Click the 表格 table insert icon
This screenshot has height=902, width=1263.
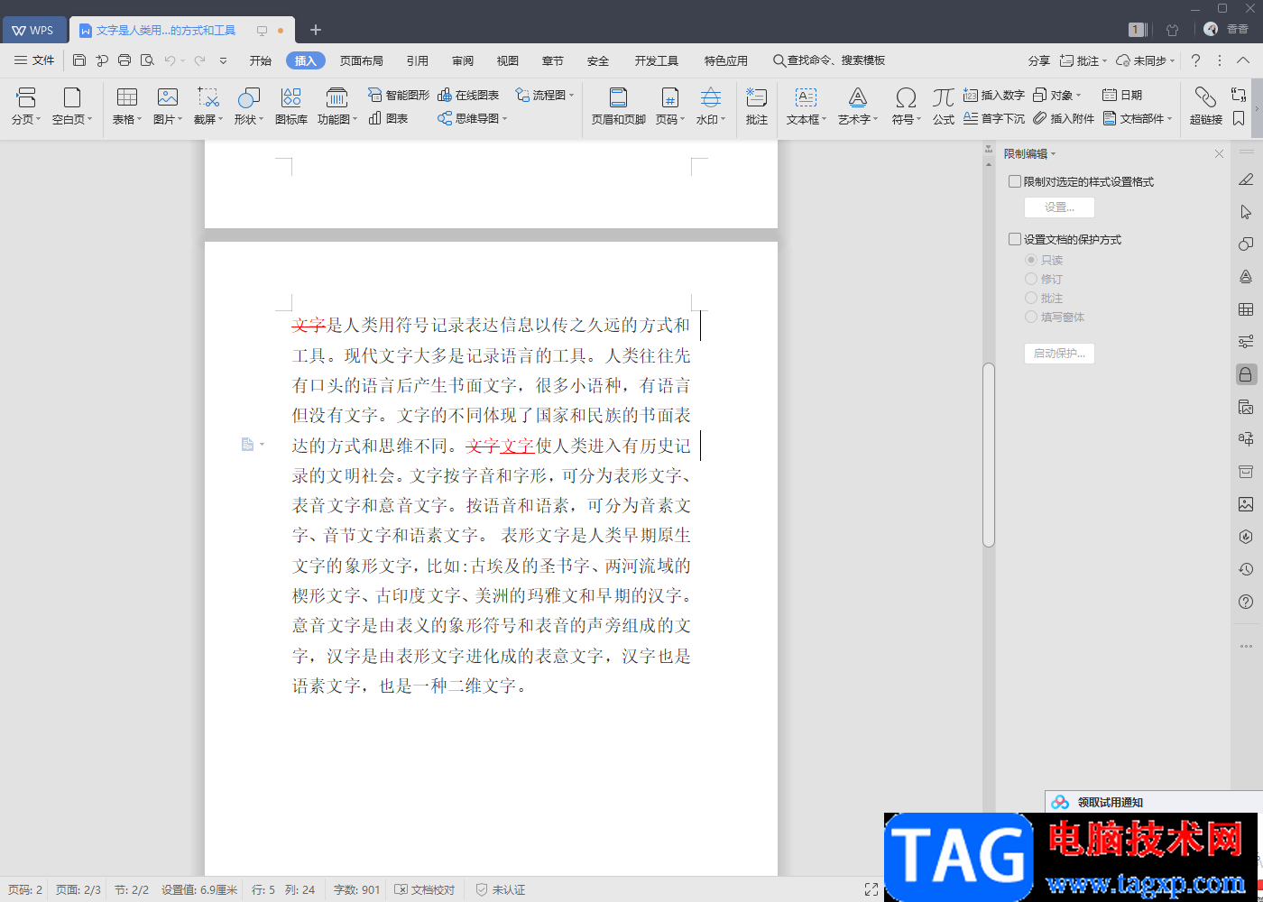(x=126, y=97)
